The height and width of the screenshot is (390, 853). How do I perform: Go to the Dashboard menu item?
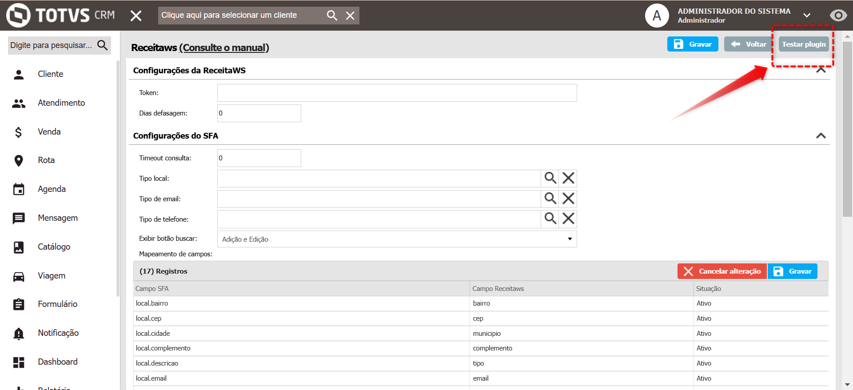(57, 362)
